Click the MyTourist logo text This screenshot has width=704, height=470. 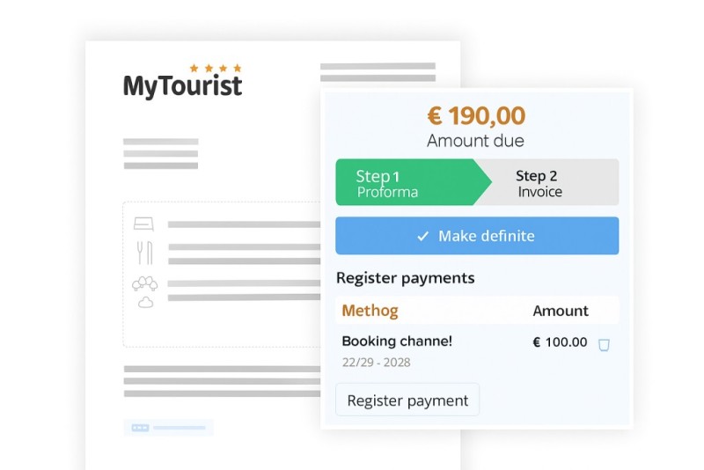(x=182, y=86)
